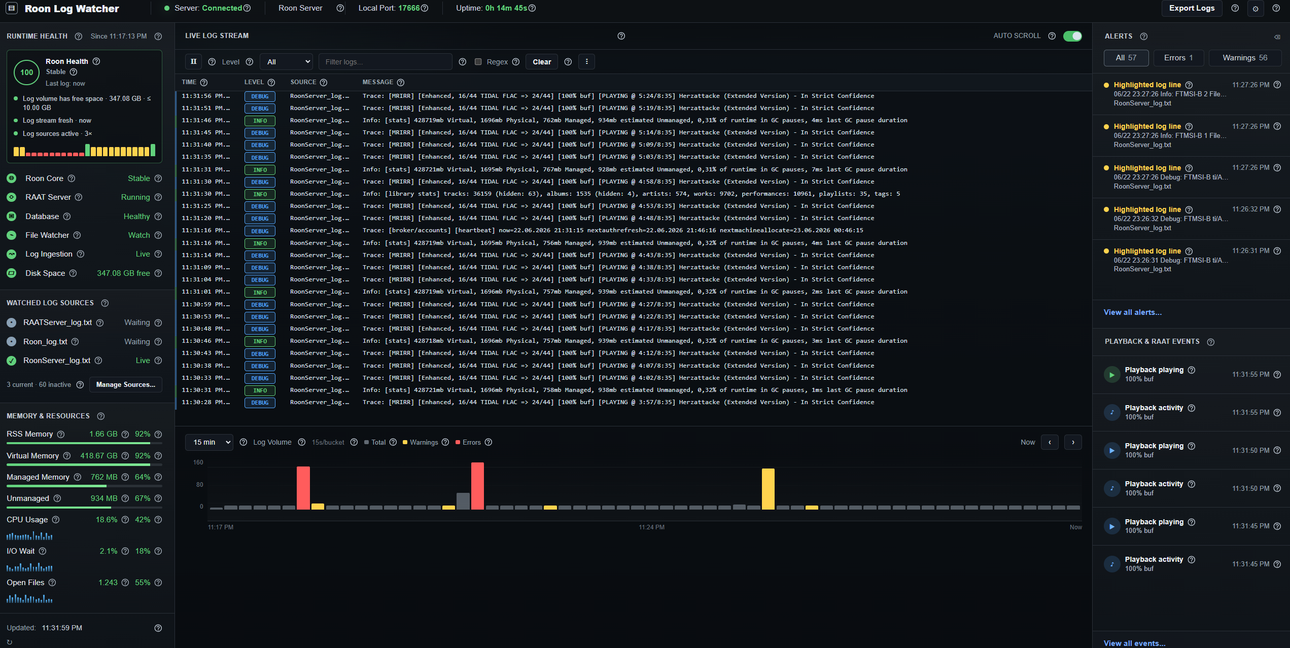Clear alerts using the panel's erase icon
The image size is (1290, 648).
tap(1277, 37)
